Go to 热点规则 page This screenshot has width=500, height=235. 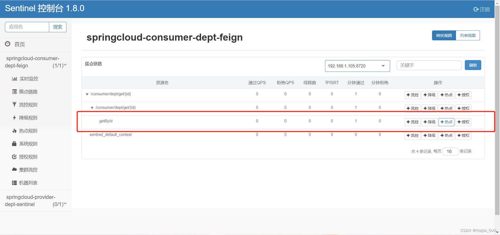pos(28,131)
